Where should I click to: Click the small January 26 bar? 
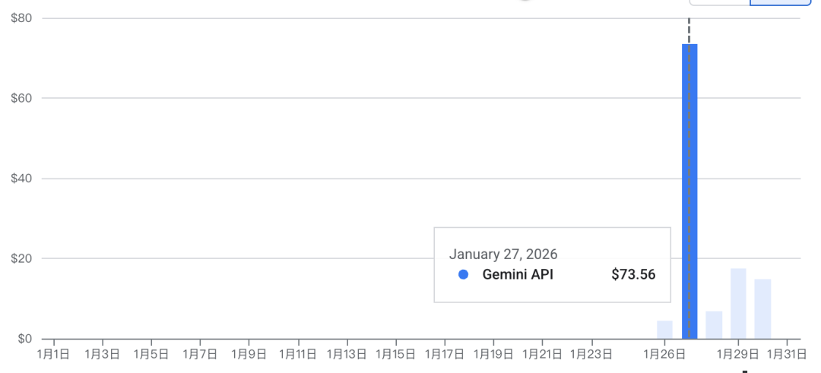coord(664,330)
